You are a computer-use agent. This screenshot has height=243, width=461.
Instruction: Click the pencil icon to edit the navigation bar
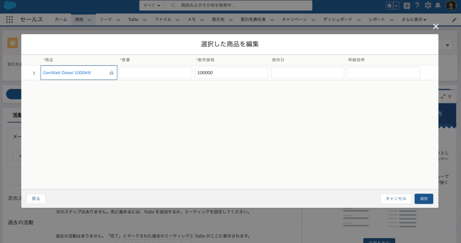click(454, 20)
